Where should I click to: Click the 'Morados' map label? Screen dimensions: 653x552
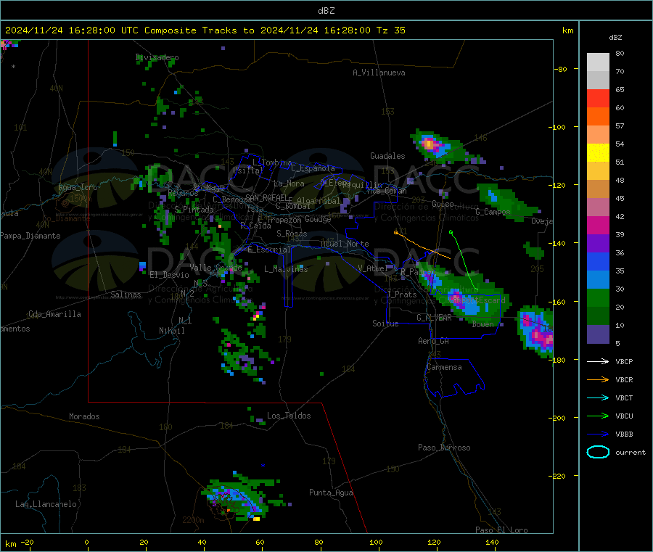(84, 416)
